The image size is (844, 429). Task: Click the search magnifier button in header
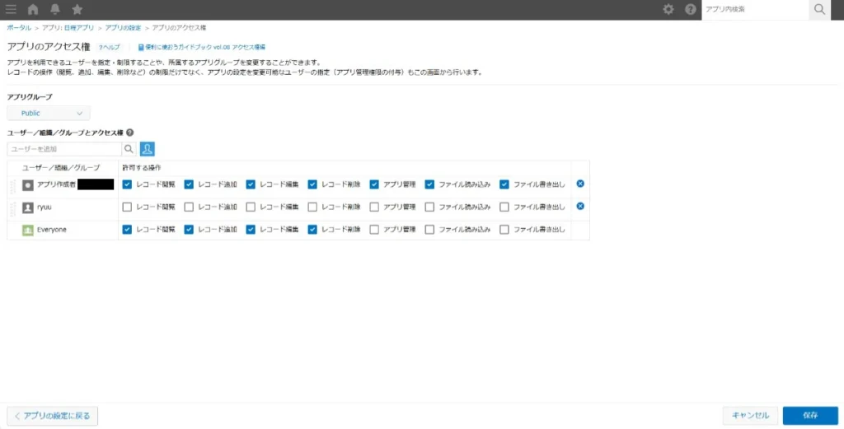(820, 9)
